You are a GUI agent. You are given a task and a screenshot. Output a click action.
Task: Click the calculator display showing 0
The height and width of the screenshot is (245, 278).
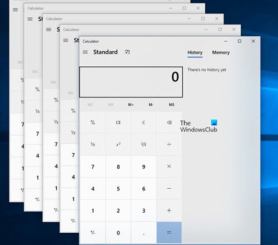point(131,82)
